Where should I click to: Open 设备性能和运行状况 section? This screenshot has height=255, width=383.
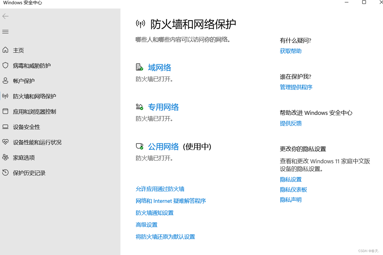pos(37,142)
